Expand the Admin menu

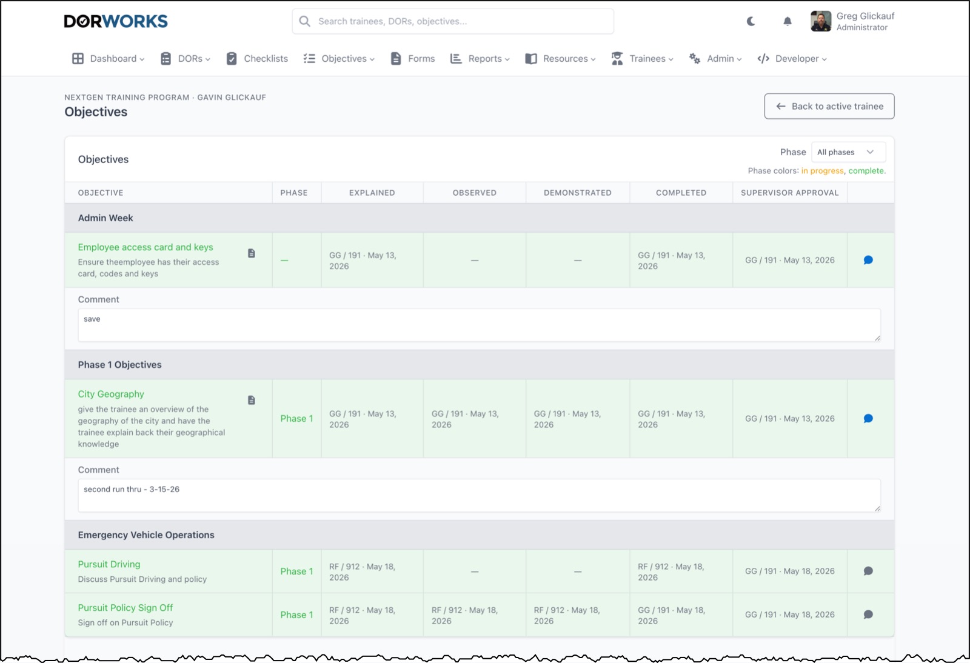pos(715,59)
